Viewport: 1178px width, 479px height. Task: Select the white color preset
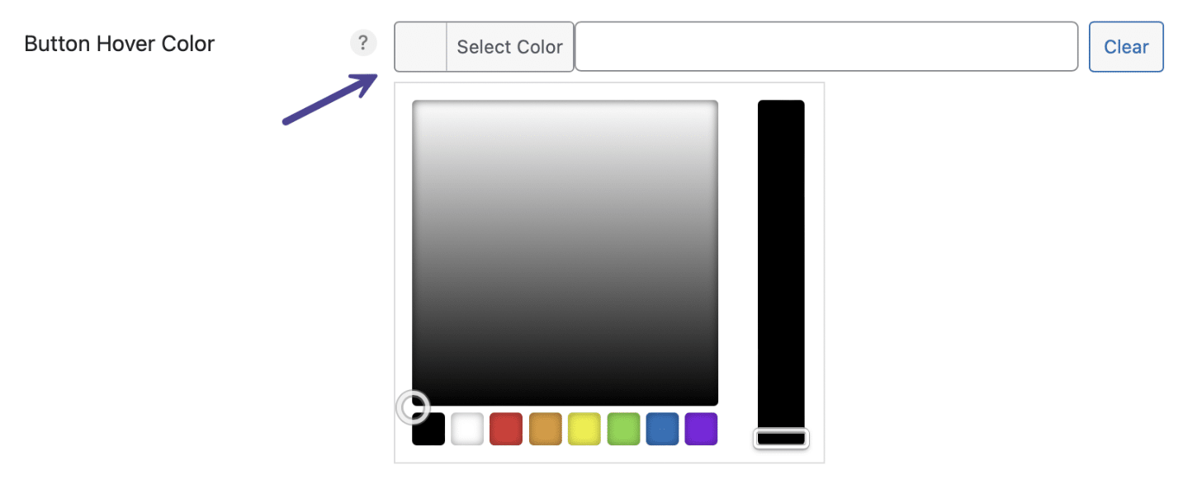(x=466, y=429)
